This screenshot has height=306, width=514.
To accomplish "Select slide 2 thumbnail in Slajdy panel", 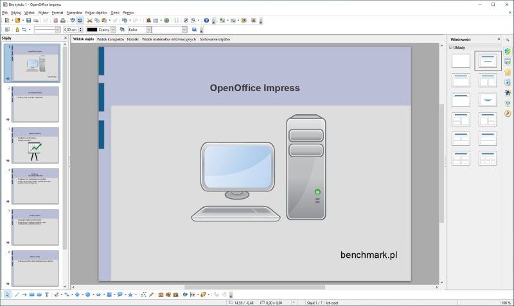I will click(x=35, y=104).
